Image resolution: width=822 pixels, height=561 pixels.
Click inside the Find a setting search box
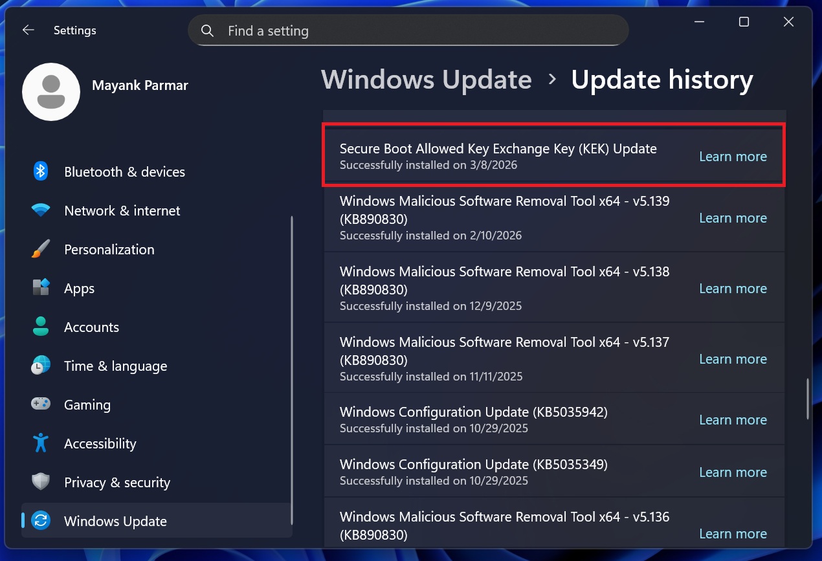click(x=408, y=30)
